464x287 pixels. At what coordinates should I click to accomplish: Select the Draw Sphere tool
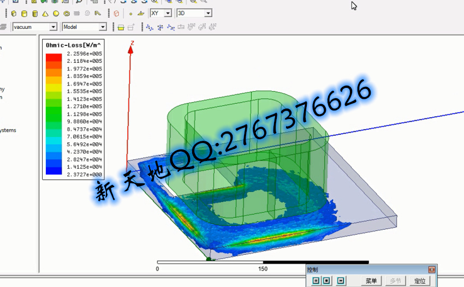pyautogui.click(x=56, y=13)
